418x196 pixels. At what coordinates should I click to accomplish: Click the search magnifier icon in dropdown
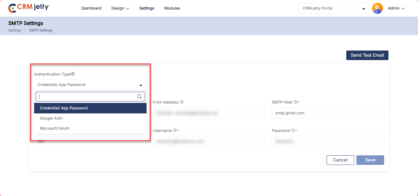pyautogui.click(x=139, y=96)
